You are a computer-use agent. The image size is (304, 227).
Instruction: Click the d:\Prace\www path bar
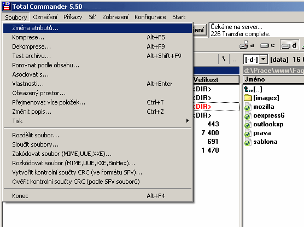pyautogui.click(x=273, y=70)
